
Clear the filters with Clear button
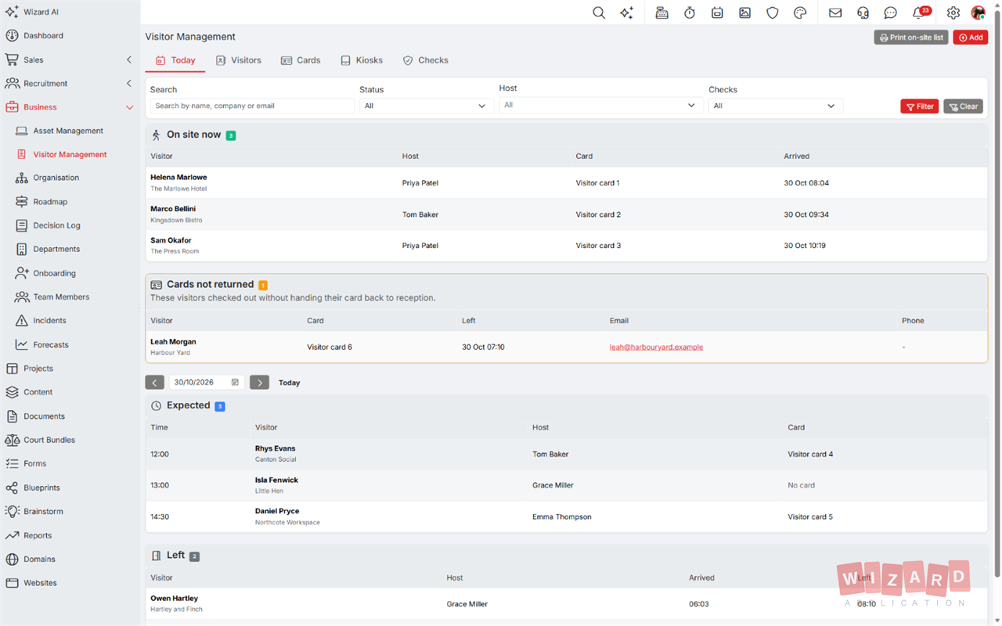(x=964, y=106)
